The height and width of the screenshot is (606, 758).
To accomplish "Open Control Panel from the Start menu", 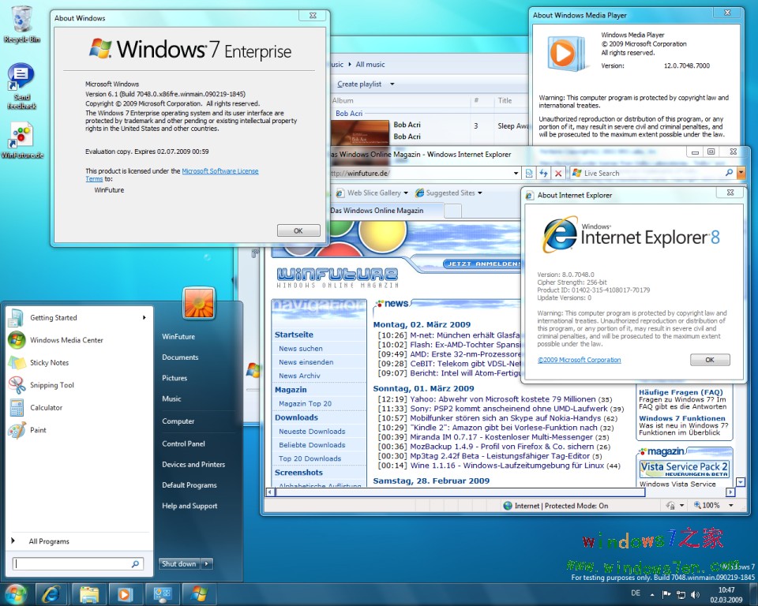I will click(x=183, y=443).
